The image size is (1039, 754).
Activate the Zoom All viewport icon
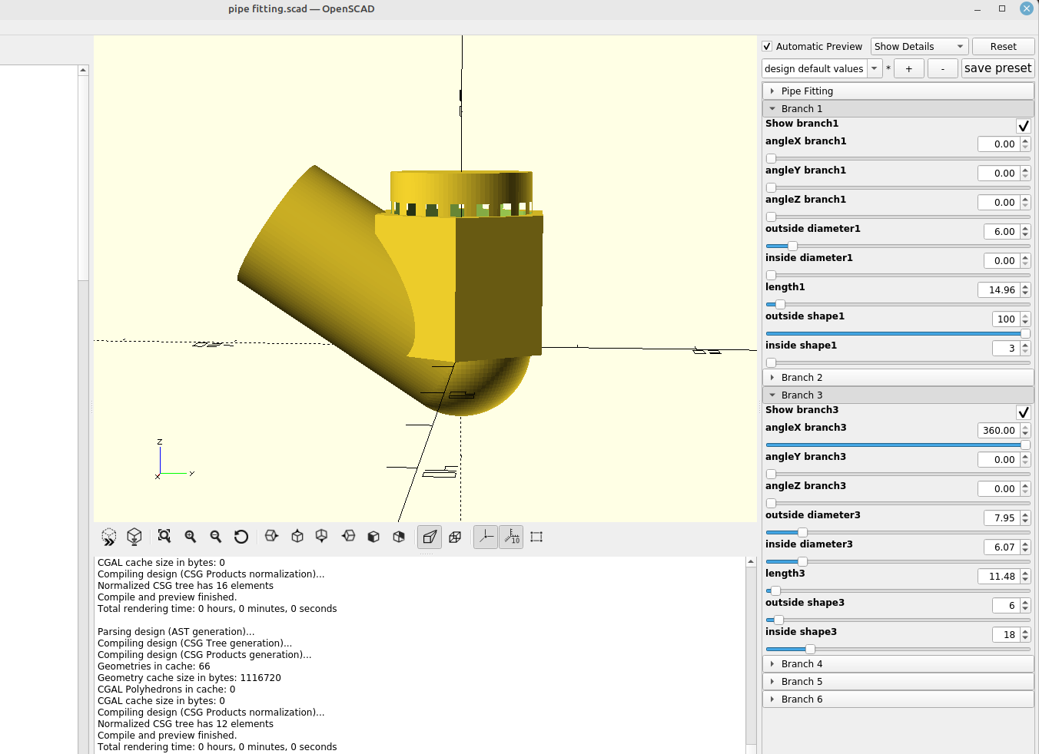[x=164, y=537]
